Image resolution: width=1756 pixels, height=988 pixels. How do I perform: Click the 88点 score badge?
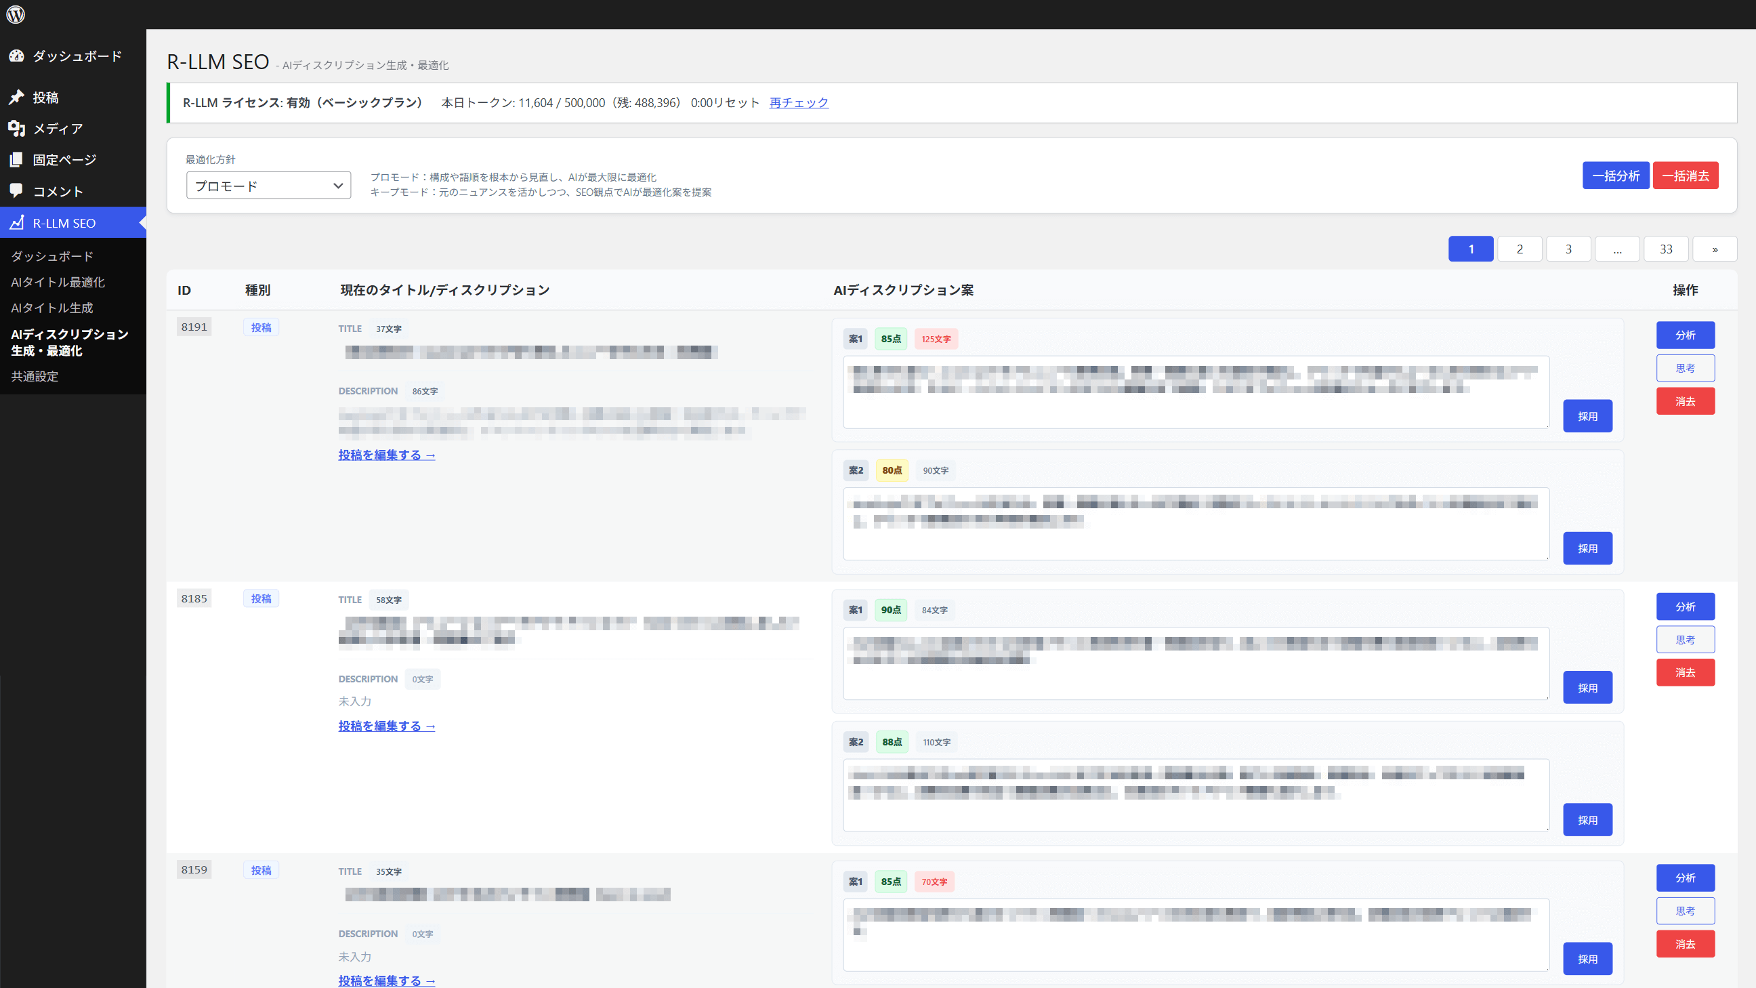(892, 742)
